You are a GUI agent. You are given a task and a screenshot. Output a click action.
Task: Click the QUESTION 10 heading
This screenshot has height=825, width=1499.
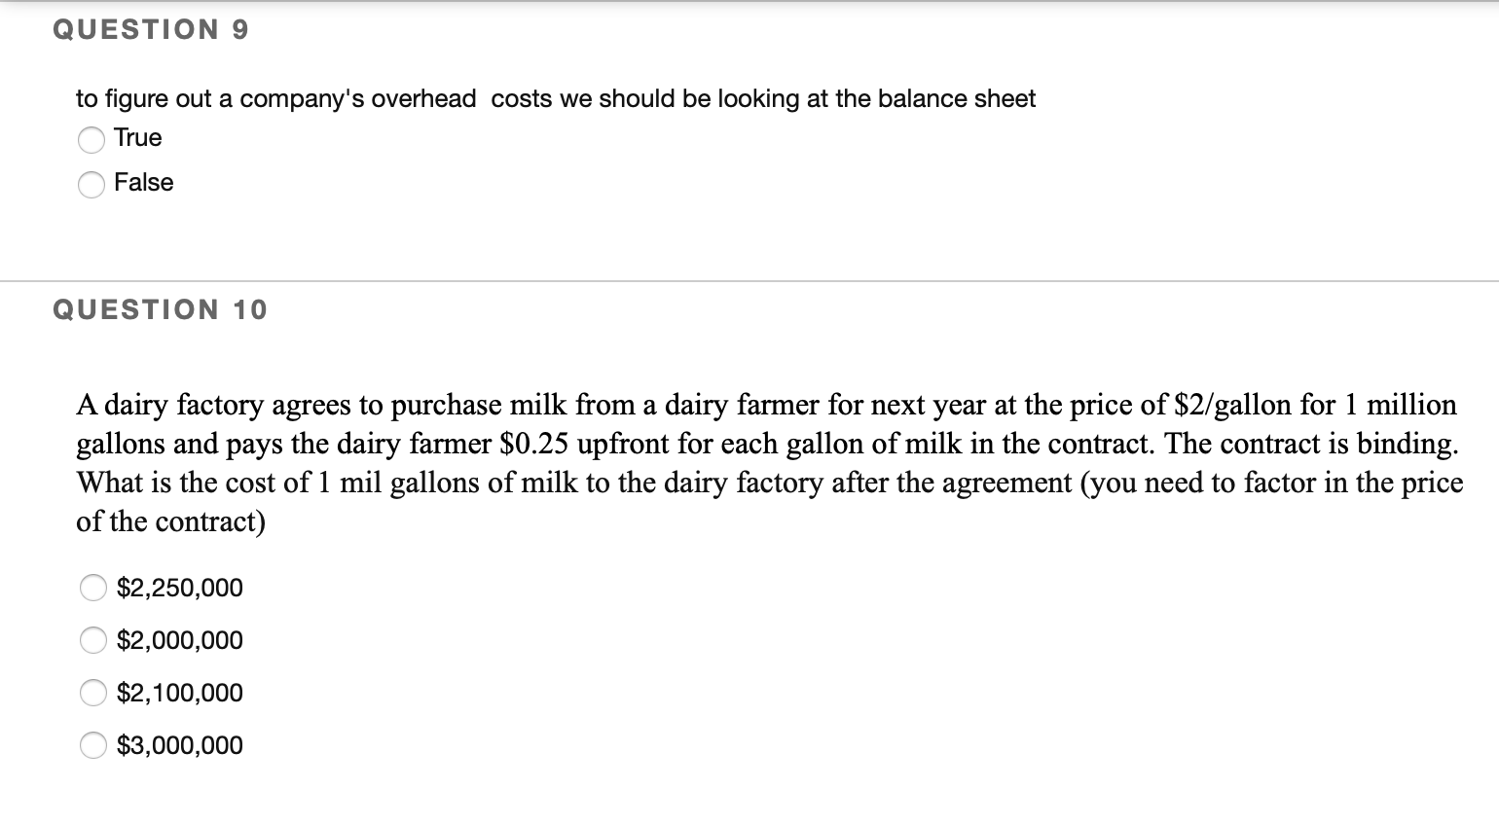coord(159,309)
